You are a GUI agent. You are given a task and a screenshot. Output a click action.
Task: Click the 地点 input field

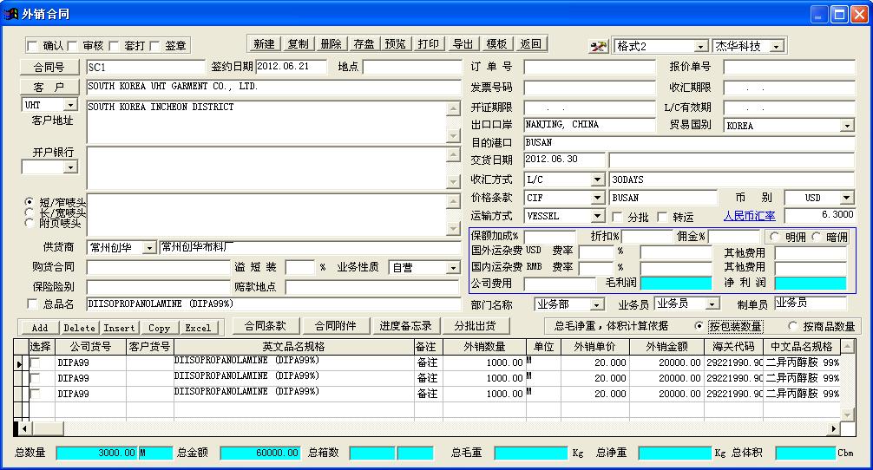point(410,68)
